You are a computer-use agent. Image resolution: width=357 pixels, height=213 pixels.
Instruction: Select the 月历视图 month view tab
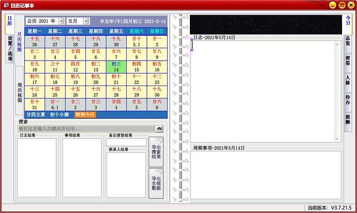pyautogui.click(x=20, y=42)
